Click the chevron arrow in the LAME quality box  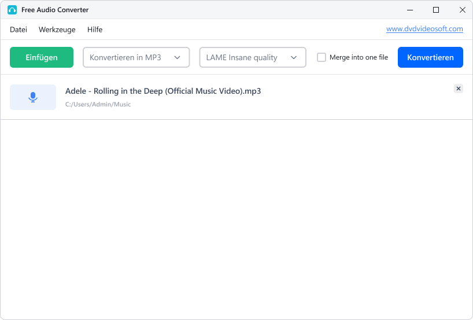(294, 57)
